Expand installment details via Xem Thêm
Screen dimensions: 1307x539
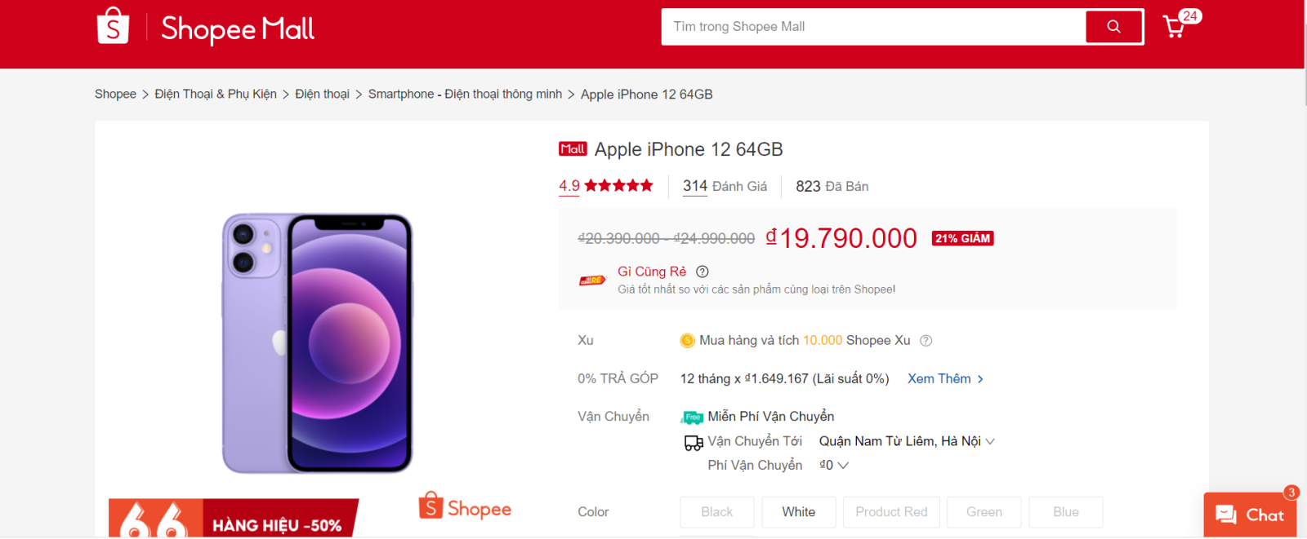tap(945, 378)
